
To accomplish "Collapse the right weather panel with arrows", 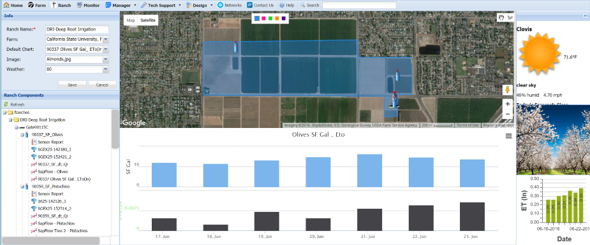I will (x=585, y=15).
